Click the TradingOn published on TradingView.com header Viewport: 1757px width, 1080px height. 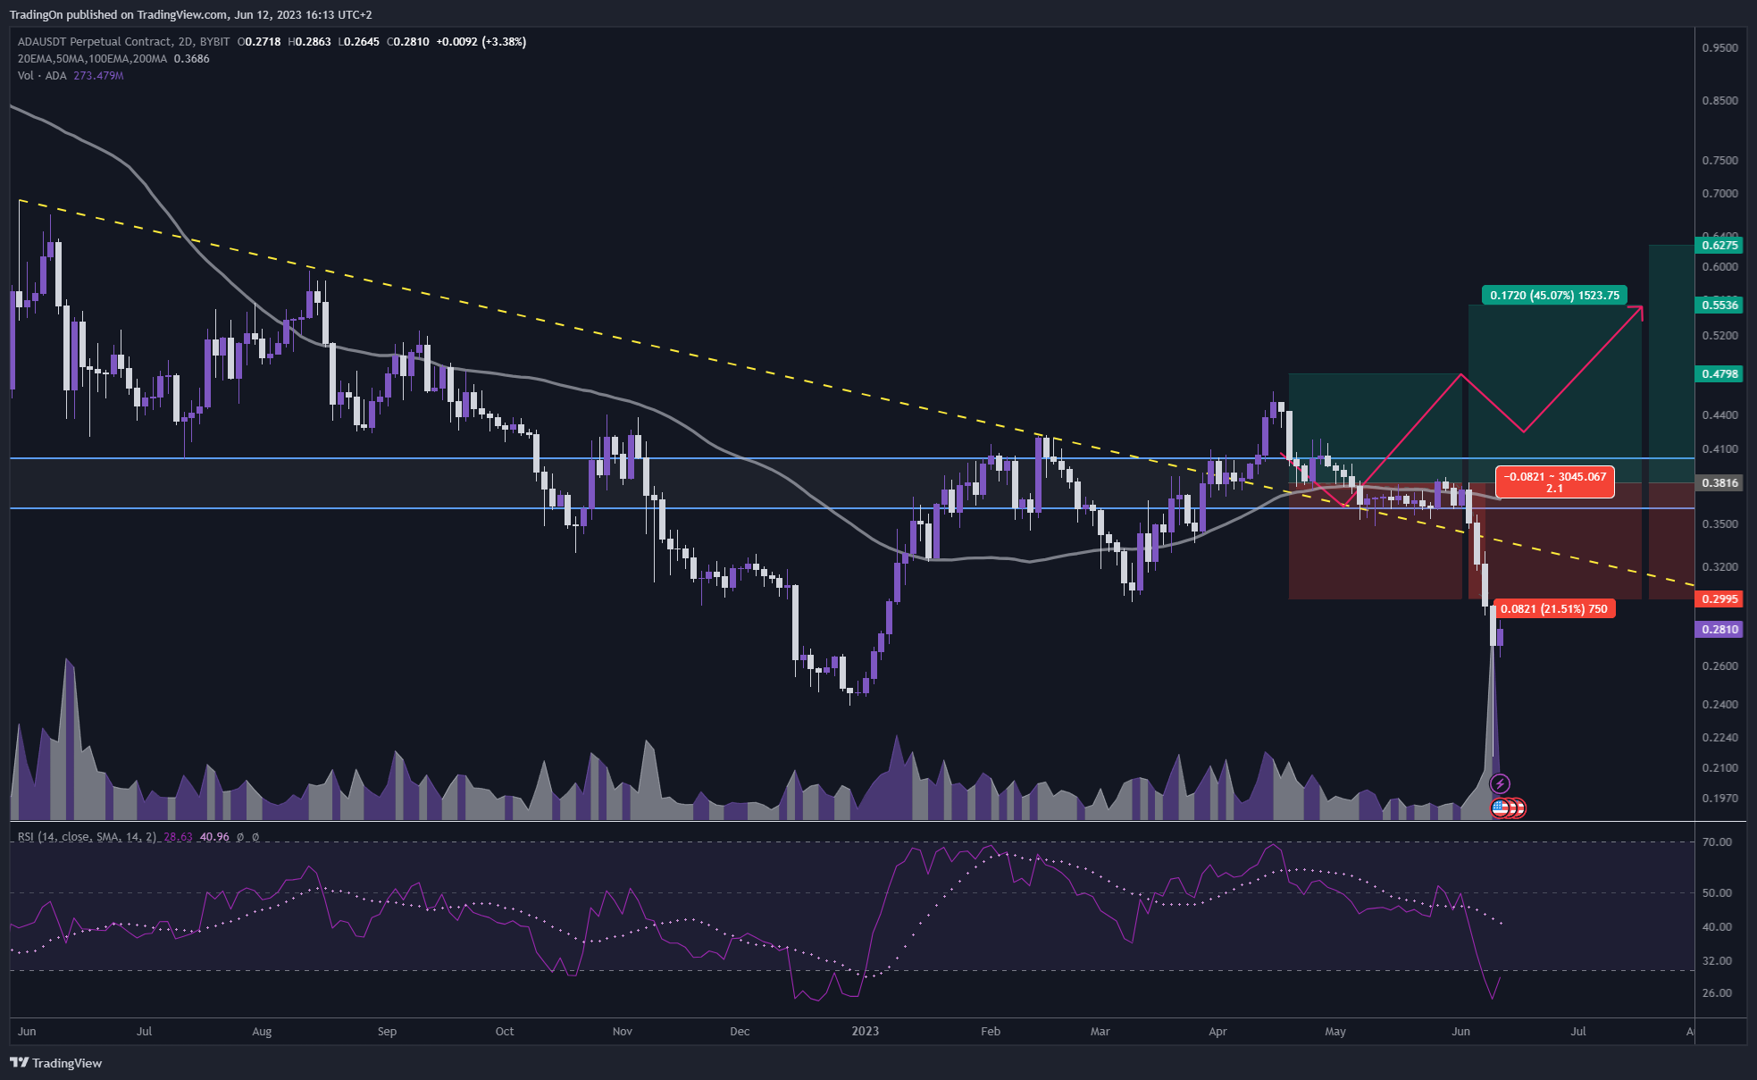[x=190, y=14]
